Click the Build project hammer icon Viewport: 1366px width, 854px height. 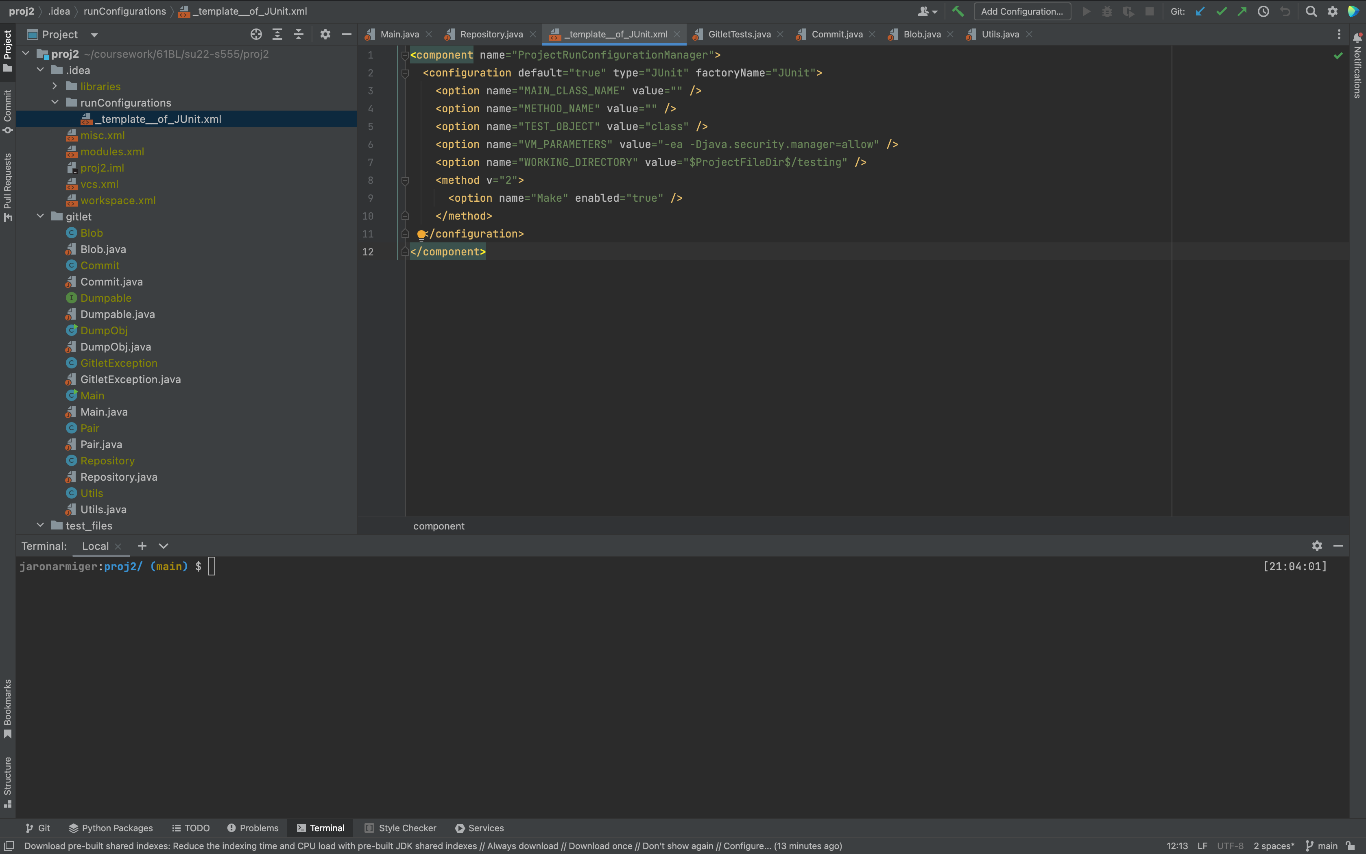pos(958,11)
